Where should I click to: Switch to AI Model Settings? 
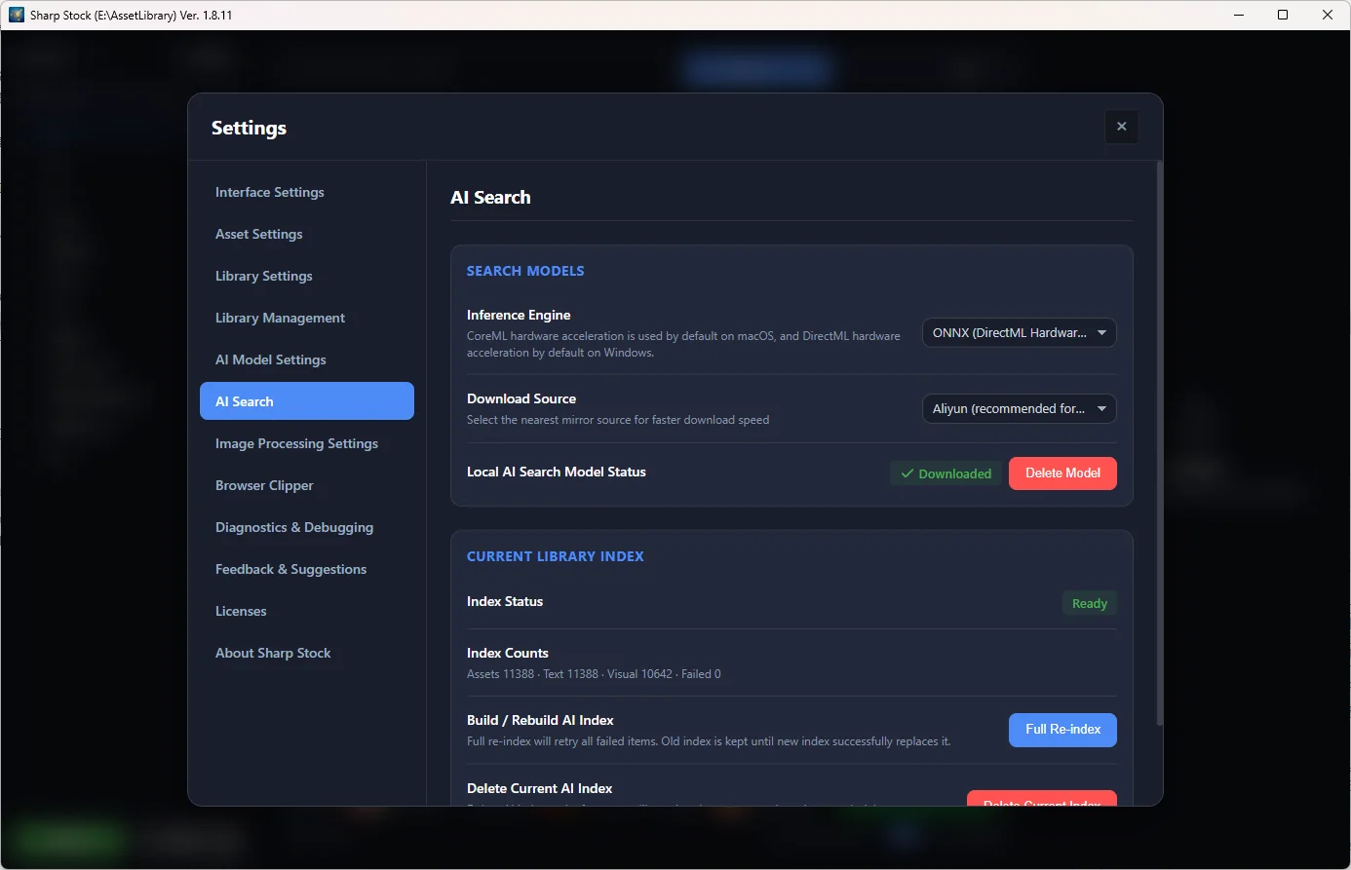click(307, 359)
